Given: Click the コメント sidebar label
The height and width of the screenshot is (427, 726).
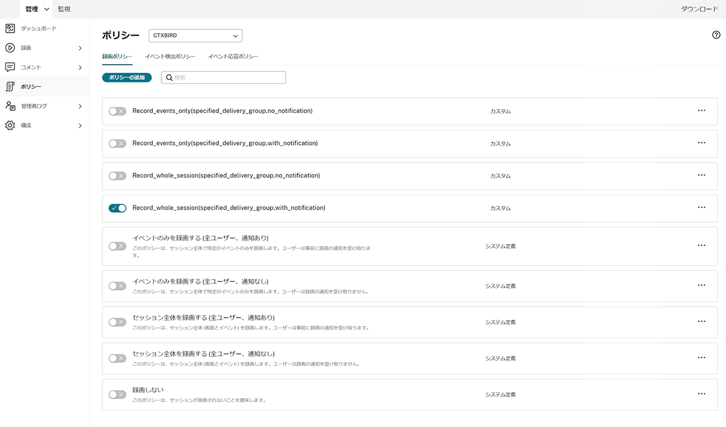Looking at the screenshot, I should [31, 67].
